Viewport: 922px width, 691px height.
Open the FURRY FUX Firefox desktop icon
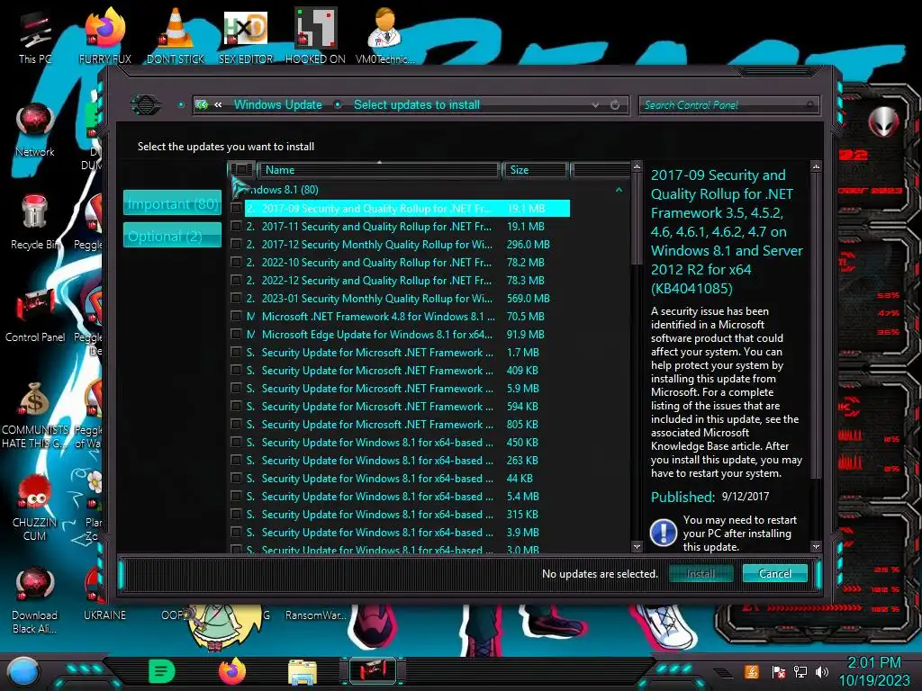[x=105, y=36]
